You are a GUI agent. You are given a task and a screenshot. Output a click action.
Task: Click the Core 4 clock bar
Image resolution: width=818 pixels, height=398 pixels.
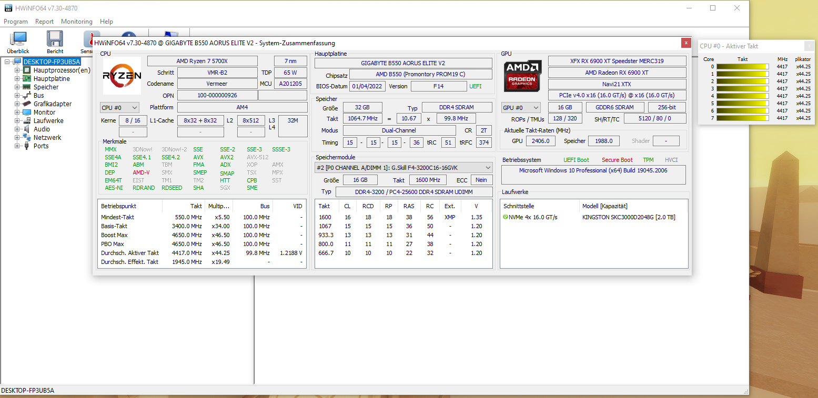[742, 96]
